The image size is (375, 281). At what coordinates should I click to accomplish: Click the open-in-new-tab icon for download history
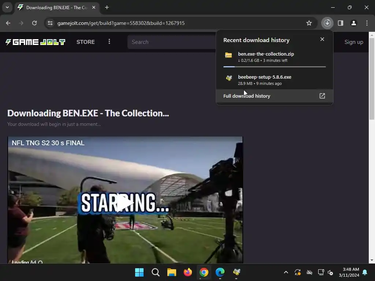click(322, 96)
